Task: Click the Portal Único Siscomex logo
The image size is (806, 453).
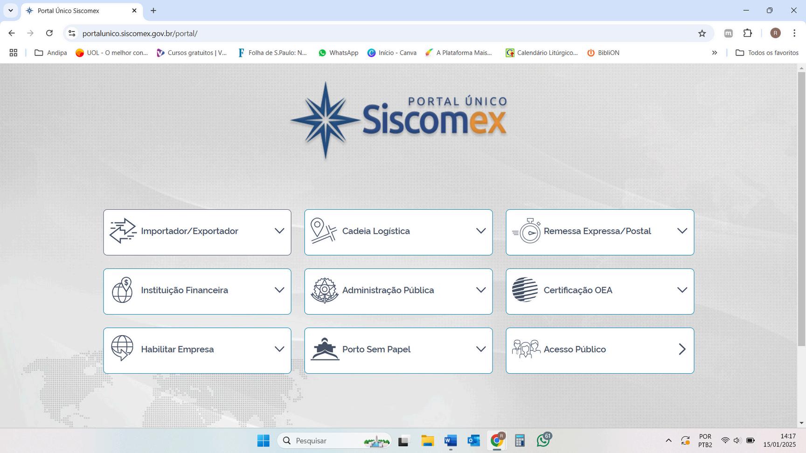Action: (399, 120)
